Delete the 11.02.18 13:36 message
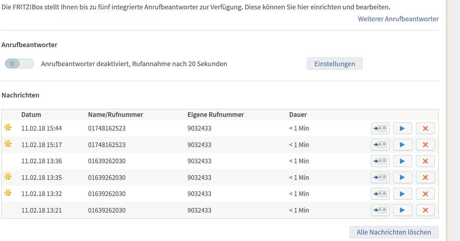The height and width of the screenshot is (241, 460). pyautogui.click(x=425, y=161)
